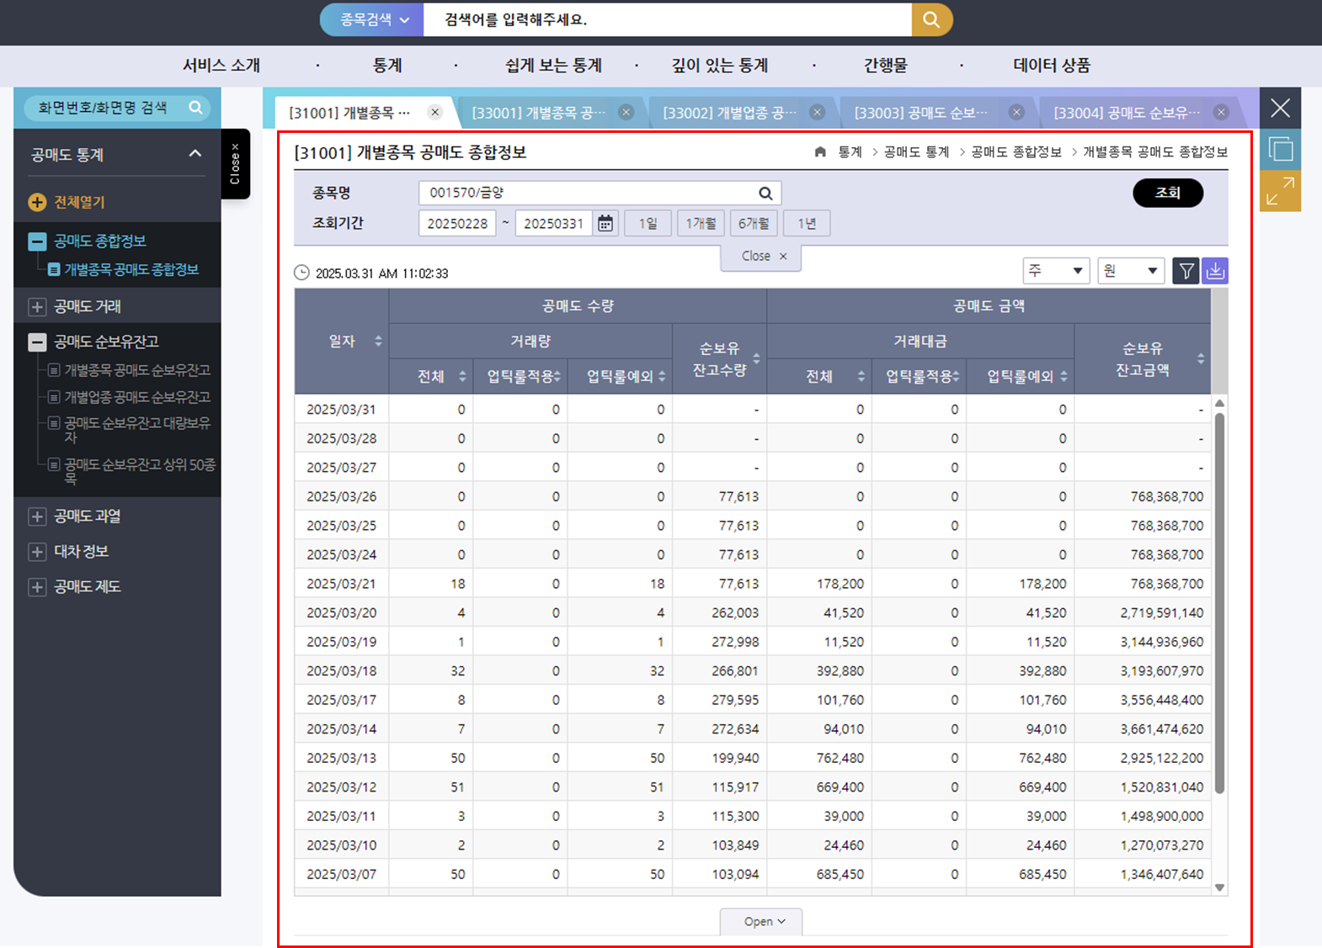Click the Open panel toggle at bottom

(761, 922)
